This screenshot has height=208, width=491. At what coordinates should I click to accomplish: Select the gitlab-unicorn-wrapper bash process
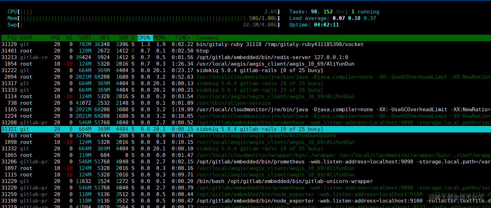245,181
